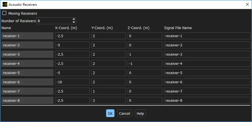Select the receiver-1 name field
This screenshot has width=252, height=122.
27,36
